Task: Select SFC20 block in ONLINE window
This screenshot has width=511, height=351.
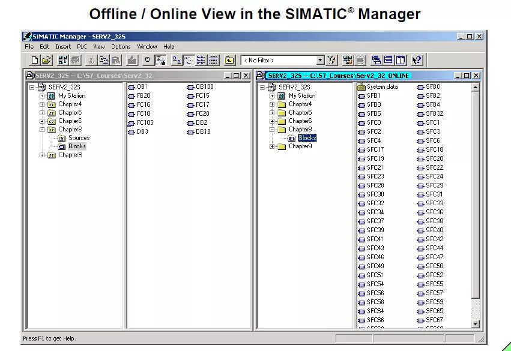Action: point(430,158)
